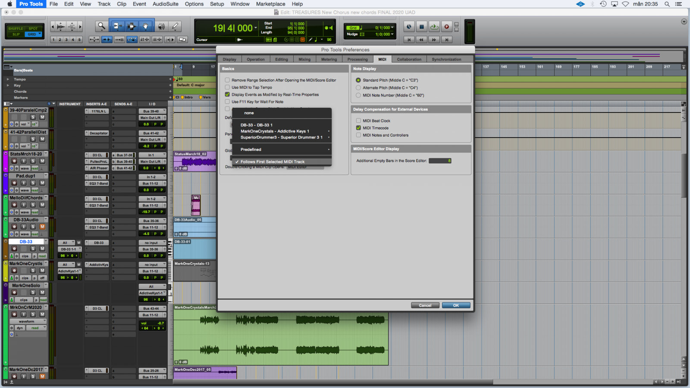
Task: Uncheck the MIDI Timecode checkbox
Action: coord(358,128)
